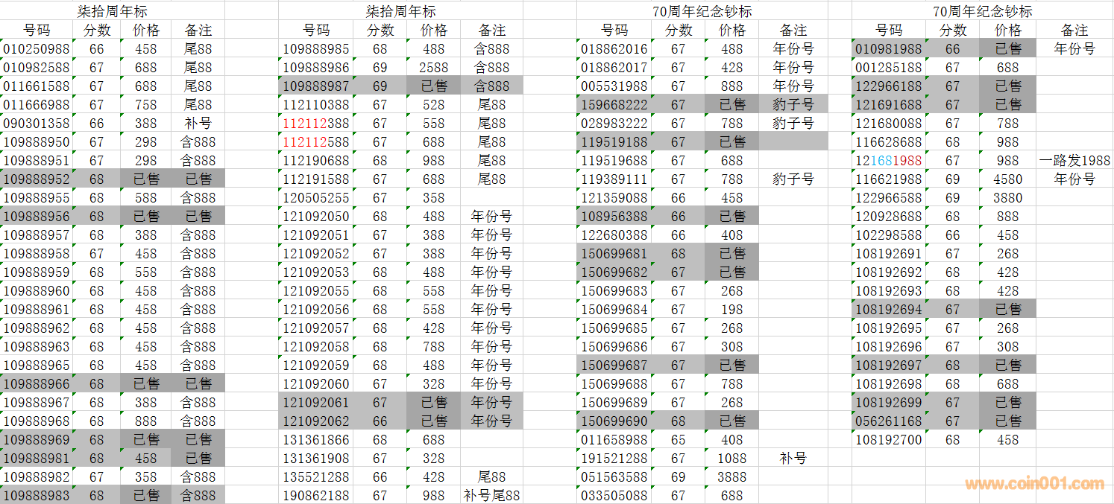The height and width of the screenshot is (504, 1114).
Task: Select serial number 159668222 in grey row
Action: 614,105
